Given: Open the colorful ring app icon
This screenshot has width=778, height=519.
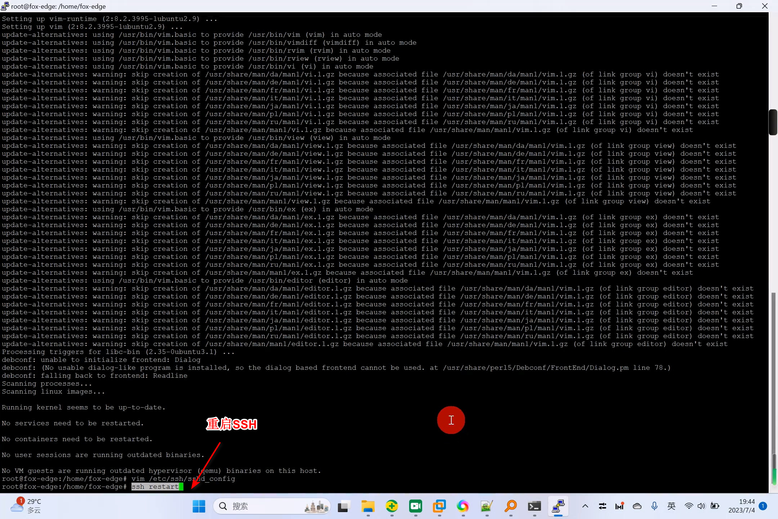Looking at the screenshot, I should 463,506.
